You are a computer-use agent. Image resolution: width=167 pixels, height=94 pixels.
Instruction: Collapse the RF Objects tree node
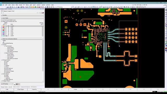tap(2, 74)
